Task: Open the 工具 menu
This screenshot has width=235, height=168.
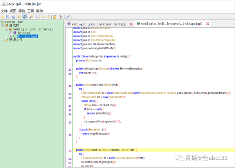Action: click(x=31, y=11)
